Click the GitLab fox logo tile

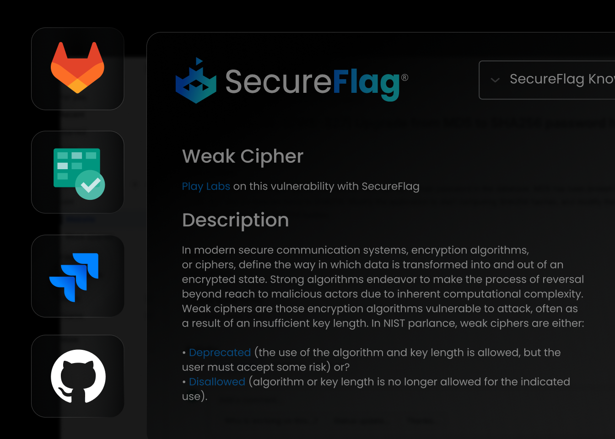77,69
